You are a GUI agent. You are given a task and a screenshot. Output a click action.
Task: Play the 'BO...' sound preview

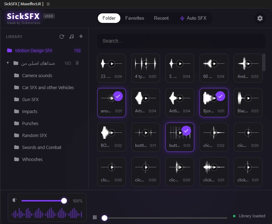(x=112, y=133)
